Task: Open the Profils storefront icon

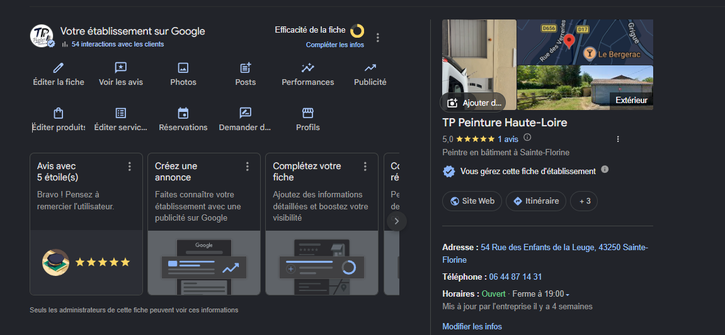Action: [308, 113]
